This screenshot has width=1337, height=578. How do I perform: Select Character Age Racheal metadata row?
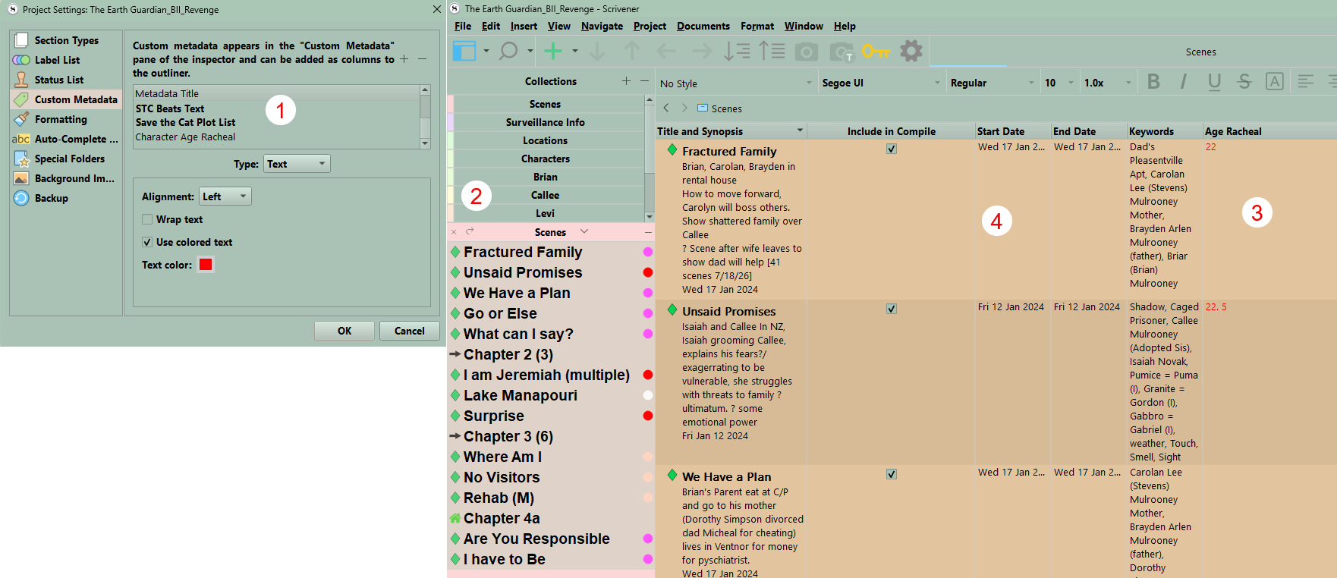(277, 137)
